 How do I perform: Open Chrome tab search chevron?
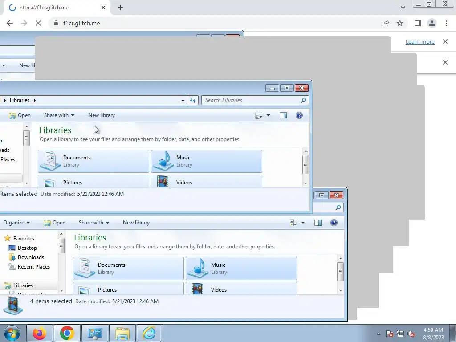click(x=403, y=8)
